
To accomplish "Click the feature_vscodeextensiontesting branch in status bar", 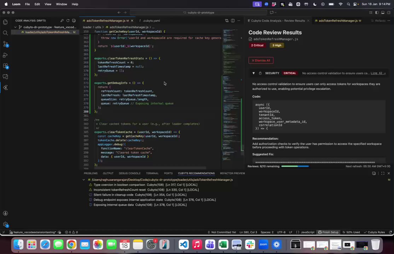I will coord(33,232).
